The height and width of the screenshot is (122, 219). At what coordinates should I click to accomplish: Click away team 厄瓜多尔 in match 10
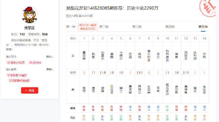tap(167, 89)
